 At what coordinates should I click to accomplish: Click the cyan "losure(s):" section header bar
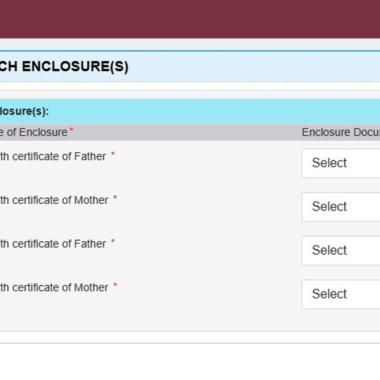190,111
